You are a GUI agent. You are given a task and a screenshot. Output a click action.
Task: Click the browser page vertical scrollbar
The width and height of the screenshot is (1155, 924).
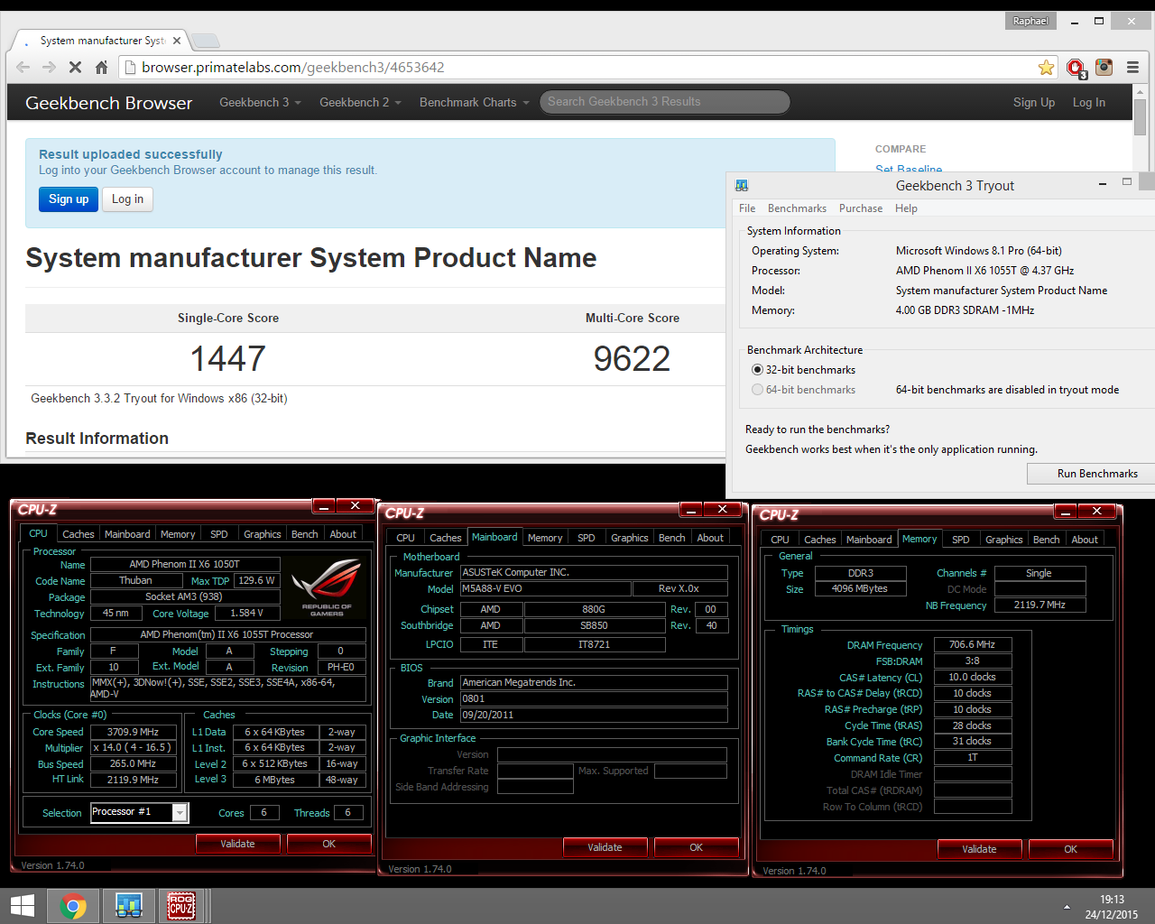1141,117
